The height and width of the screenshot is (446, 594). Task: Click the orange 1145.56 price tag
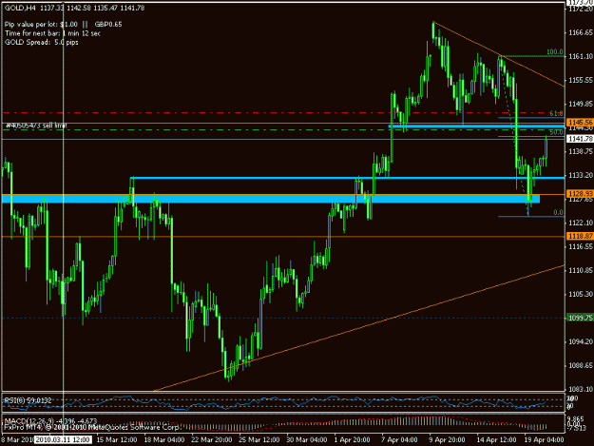580,123
